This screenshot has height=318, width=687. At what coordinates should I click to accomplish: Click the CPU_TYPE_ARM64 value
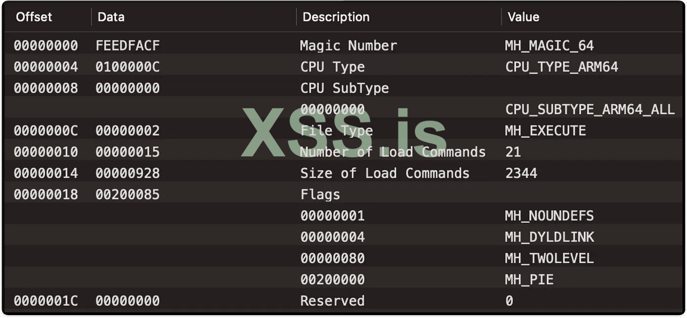pyautogui.click(x=561, y=67)
